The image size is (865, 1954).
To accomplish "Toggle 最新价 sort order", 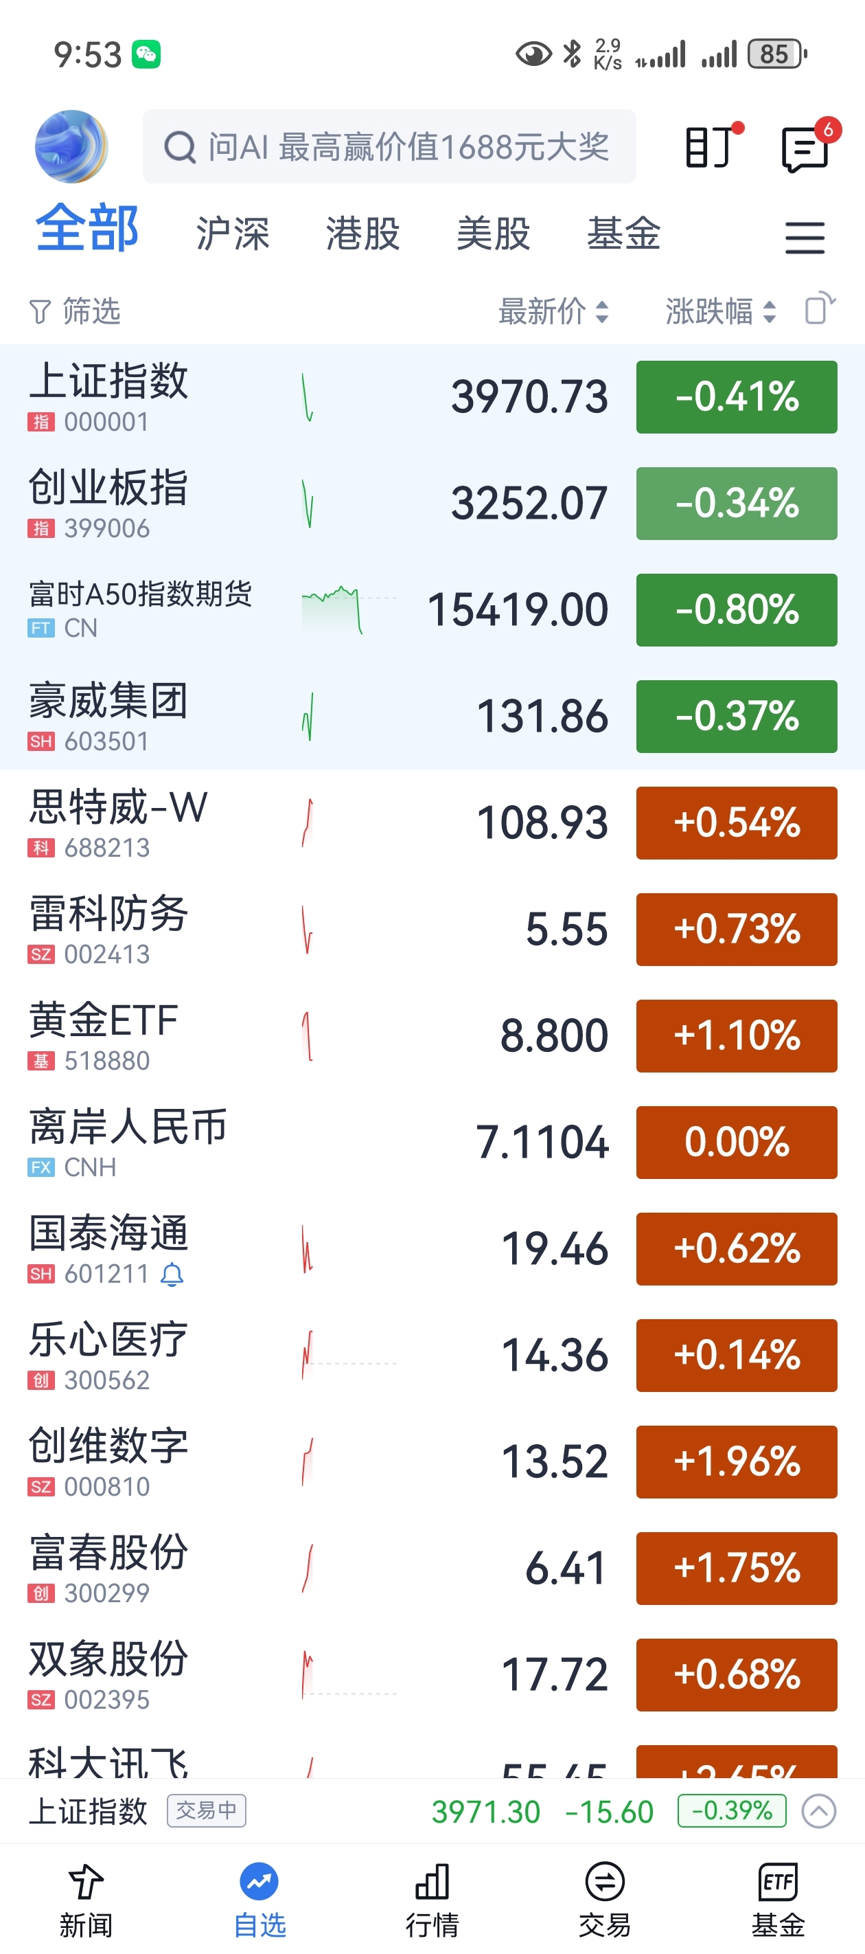I will 553,311.
